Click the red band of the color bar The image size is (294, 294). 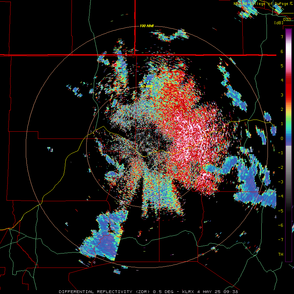click(288, 90)
